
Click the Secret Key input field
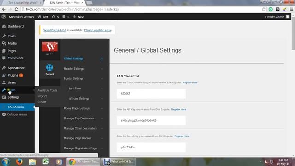(x=151, y=148)
